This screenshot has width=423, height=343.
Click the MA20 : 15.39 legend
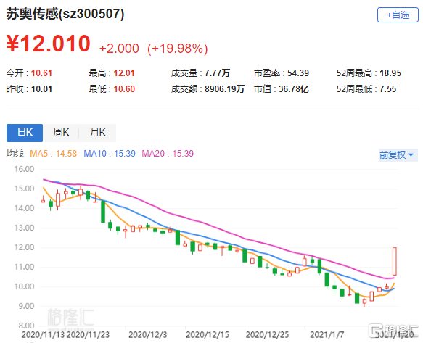[x=168, y=154]
